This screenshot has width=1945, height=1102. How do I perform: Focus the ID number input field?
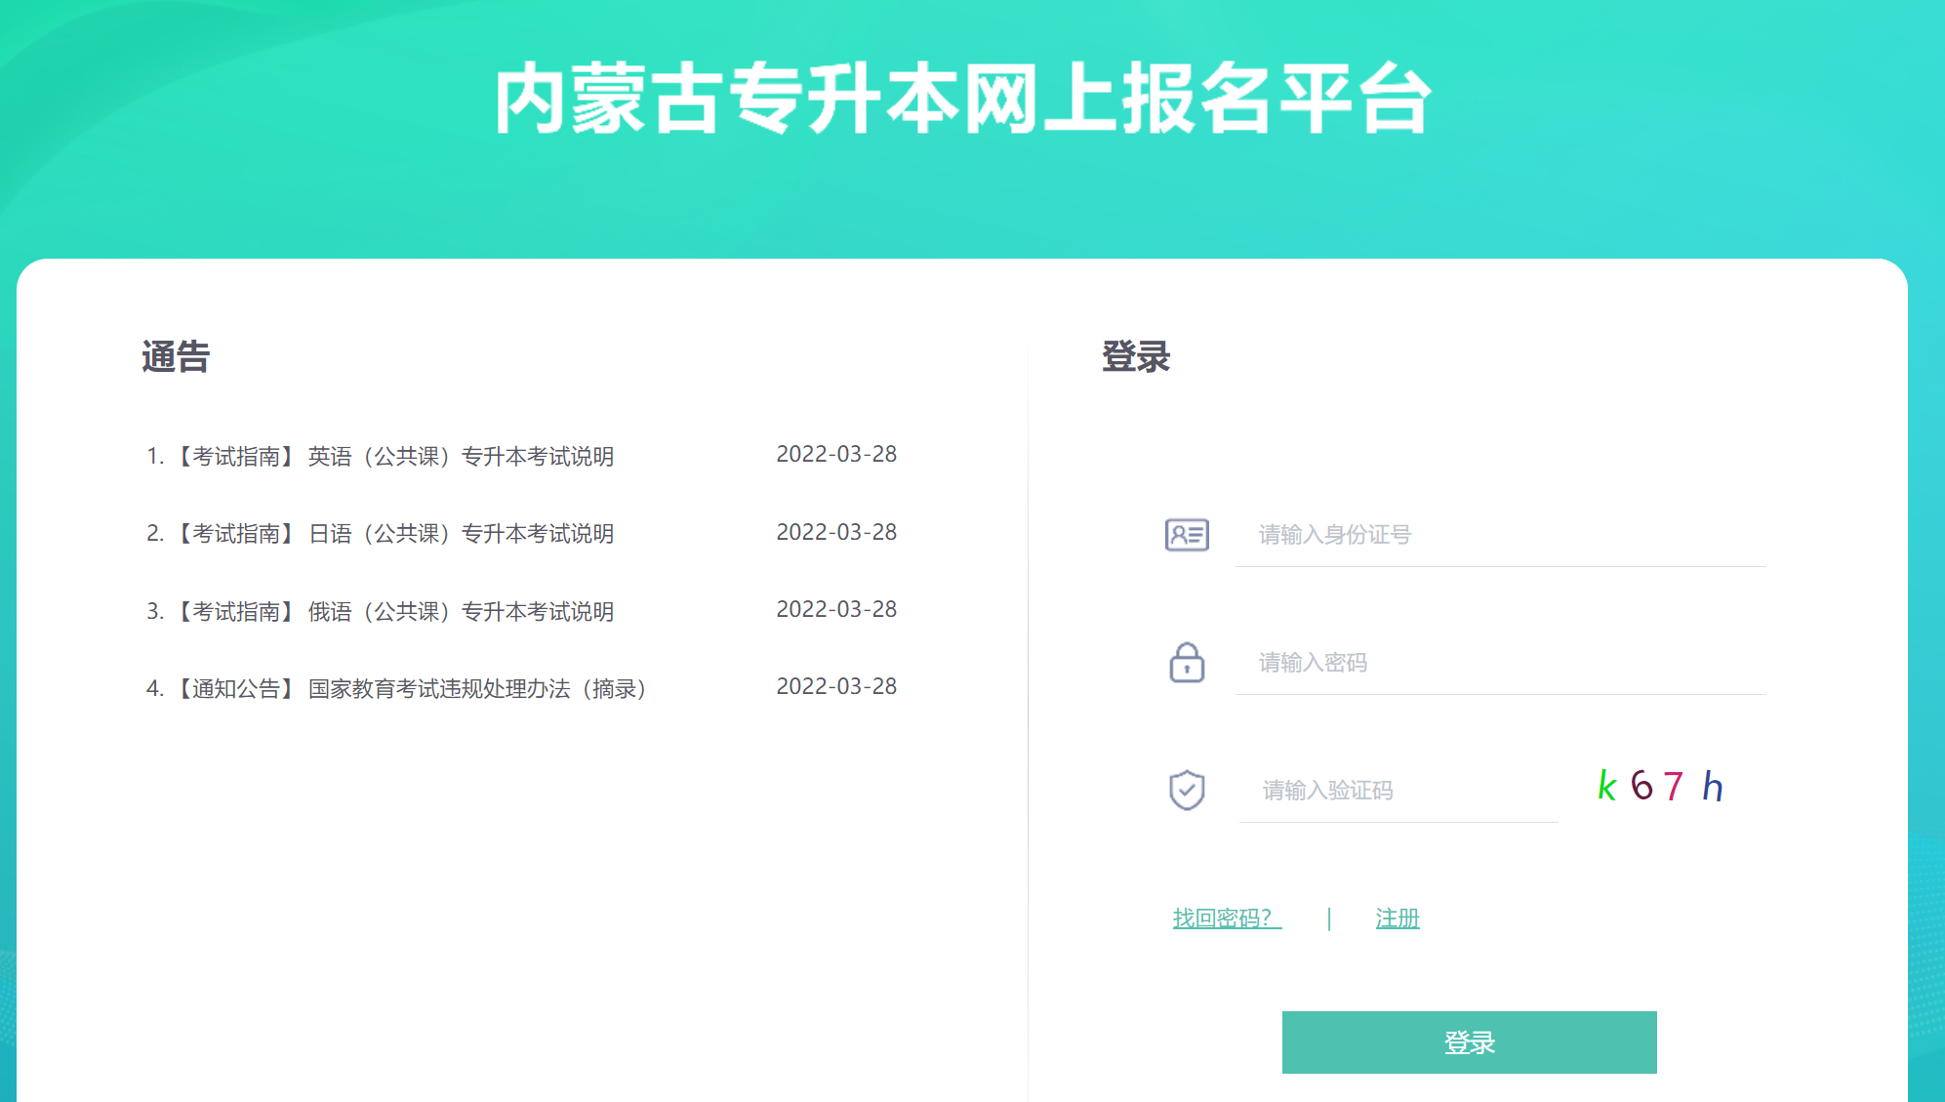coord(1500,535)
